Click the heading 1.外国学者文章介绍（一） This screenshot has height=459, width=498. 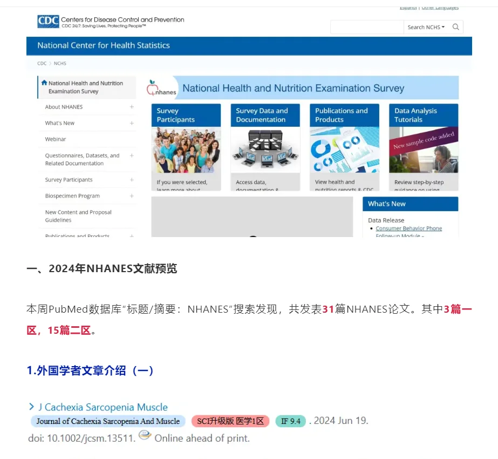pyautogui.click(x=90, y=370)
